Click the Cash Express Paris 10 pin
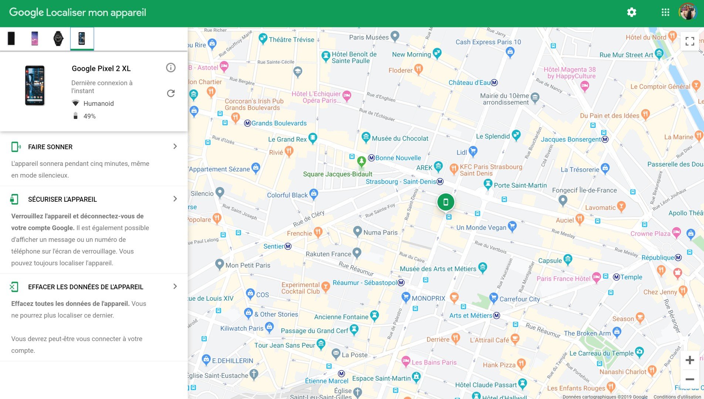704x399 pixels. [x=510, y=52]
